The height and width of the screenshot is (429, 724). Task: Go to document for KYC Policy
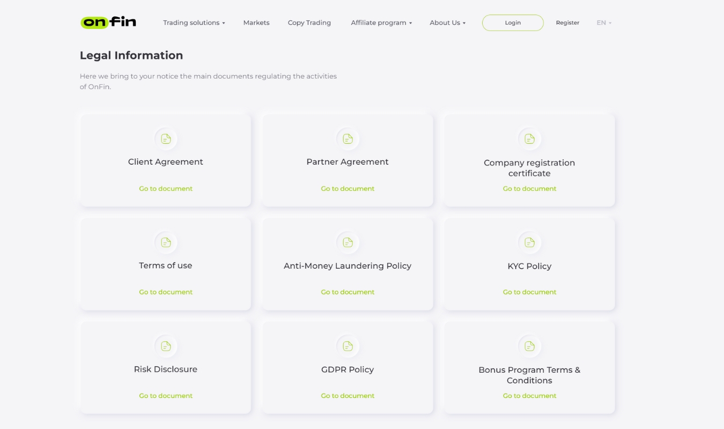pos(529,292)
